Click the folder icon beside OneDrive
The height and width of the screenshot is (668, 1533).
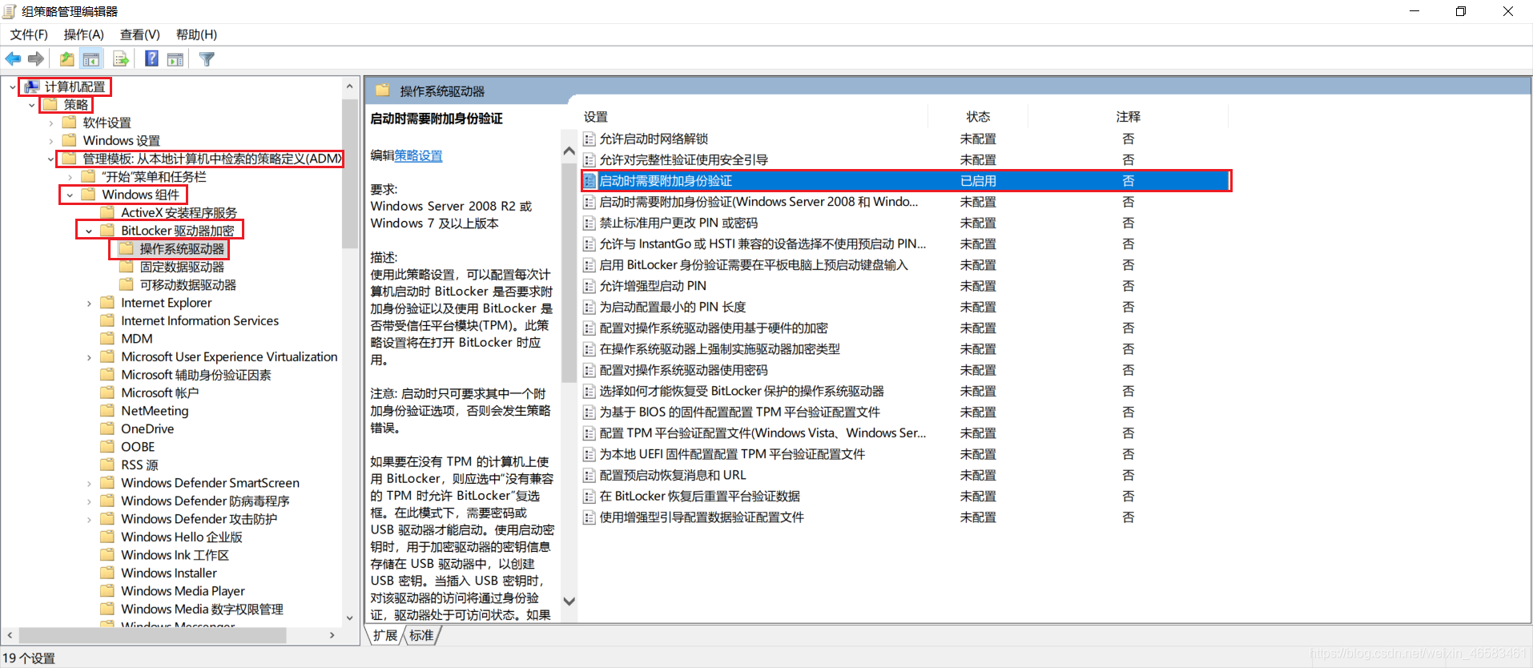(107, 429)
